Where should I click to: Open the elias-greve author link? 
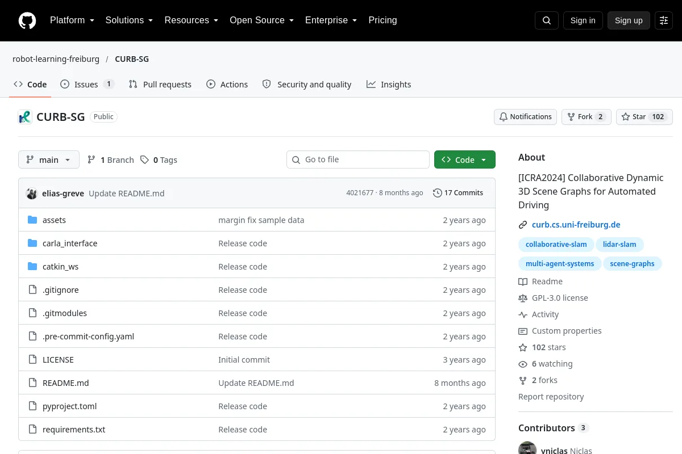click(x=63, y=194)
